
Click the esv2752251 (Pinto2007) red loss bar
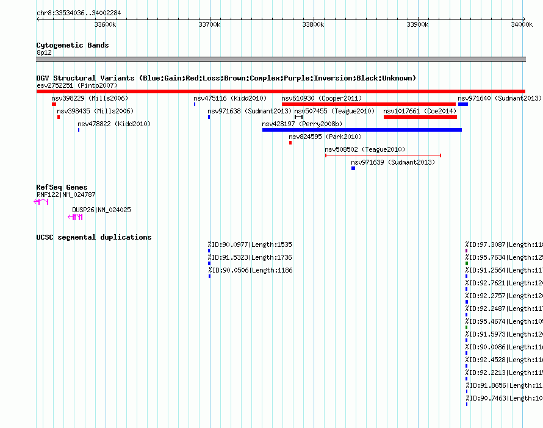281,91
